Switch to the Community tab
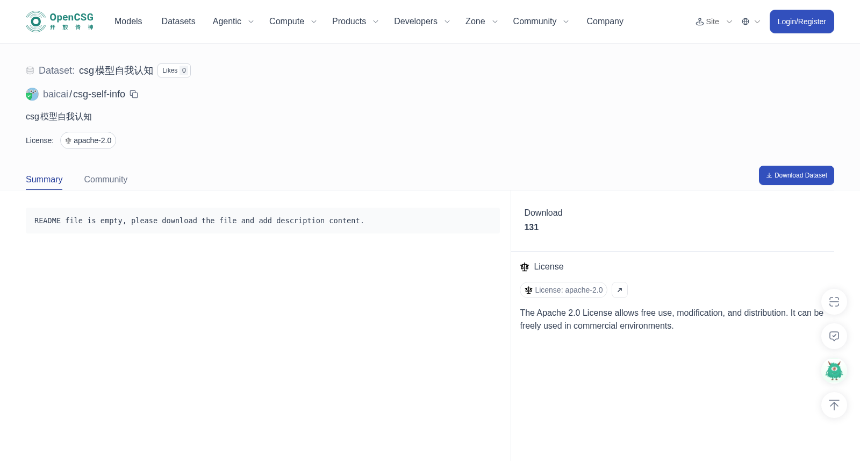 [x=106, y=180]
